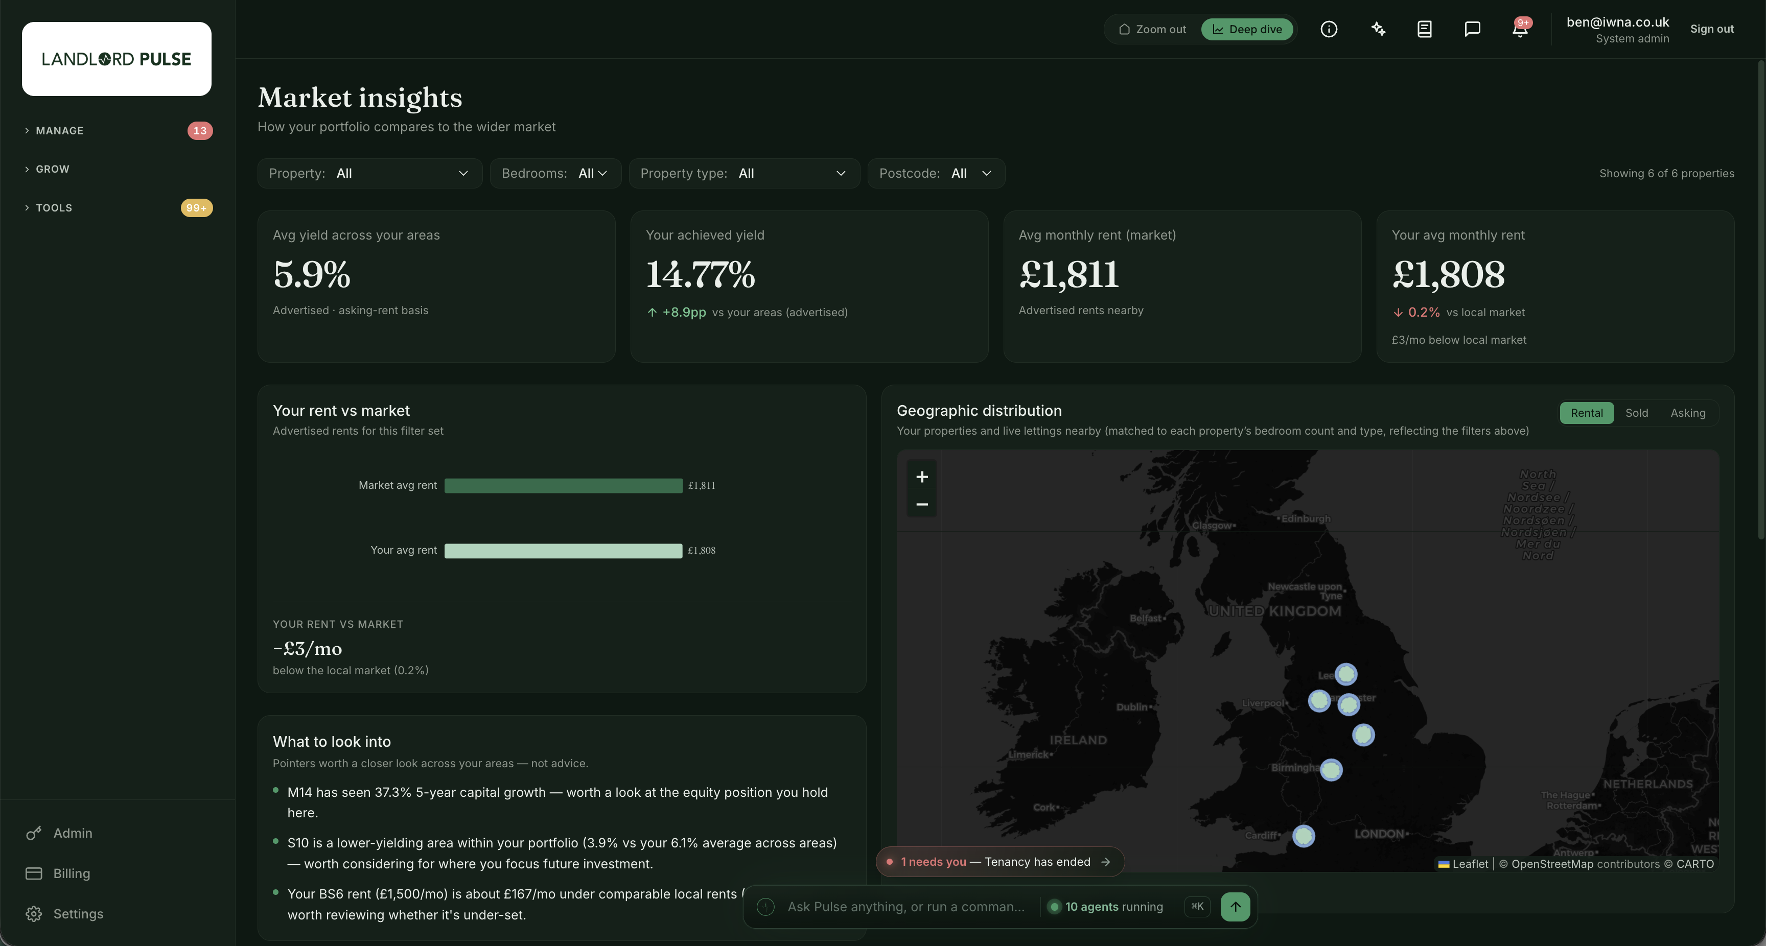Switch to Deep dive view mode
The image size is (1766, 946).
pyautogui.click(x=1247, y=29)
